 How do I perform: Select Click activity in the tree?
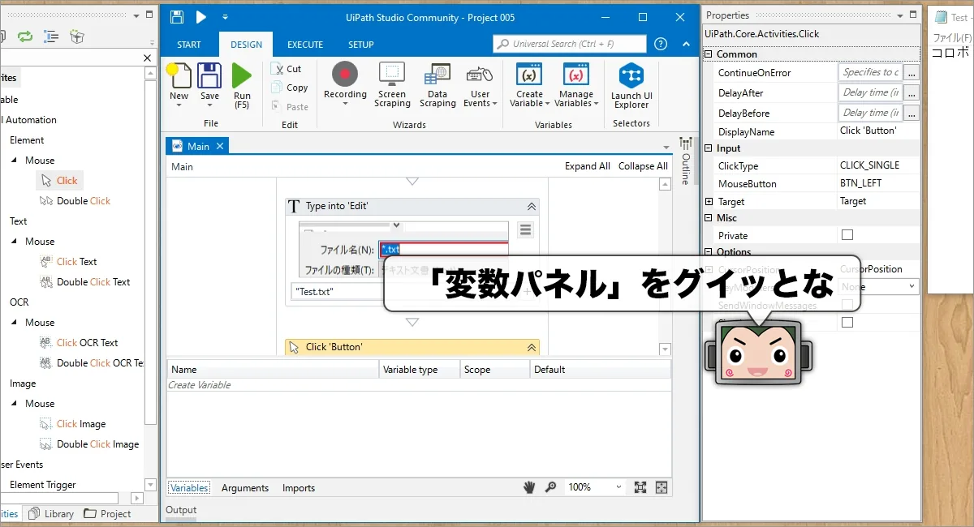tap(58, 181)
